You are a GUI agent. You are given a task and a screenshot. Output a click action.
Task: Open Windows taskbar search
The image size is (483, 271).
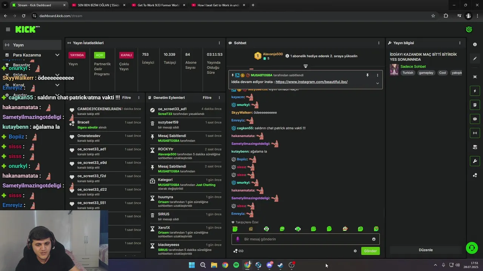pyautogui.click(x=203, y=265)
